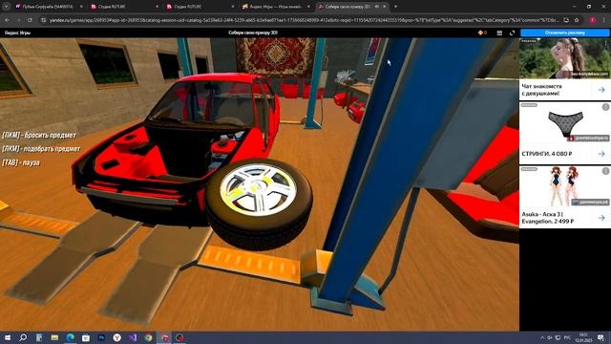Viewport: 611px width, 344px height.
Task: Reload the page with the refresh button
Action: click(x=30, y=20)
